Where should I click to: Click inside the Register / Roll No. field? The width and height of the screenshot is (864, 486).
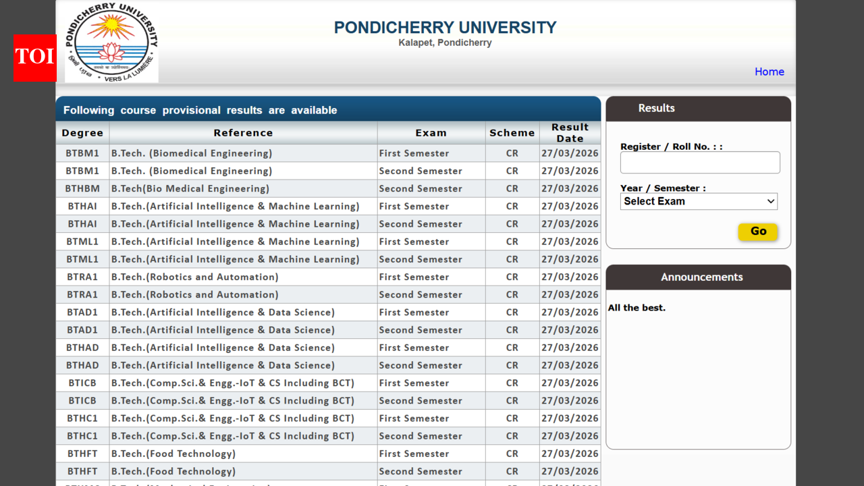pyautogui.click(x=699, y=162)
